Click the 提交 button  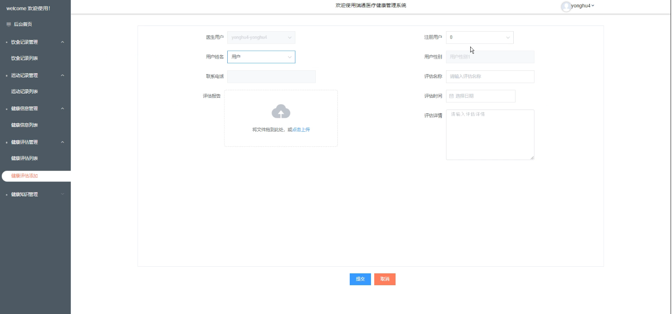click(360, 279)
